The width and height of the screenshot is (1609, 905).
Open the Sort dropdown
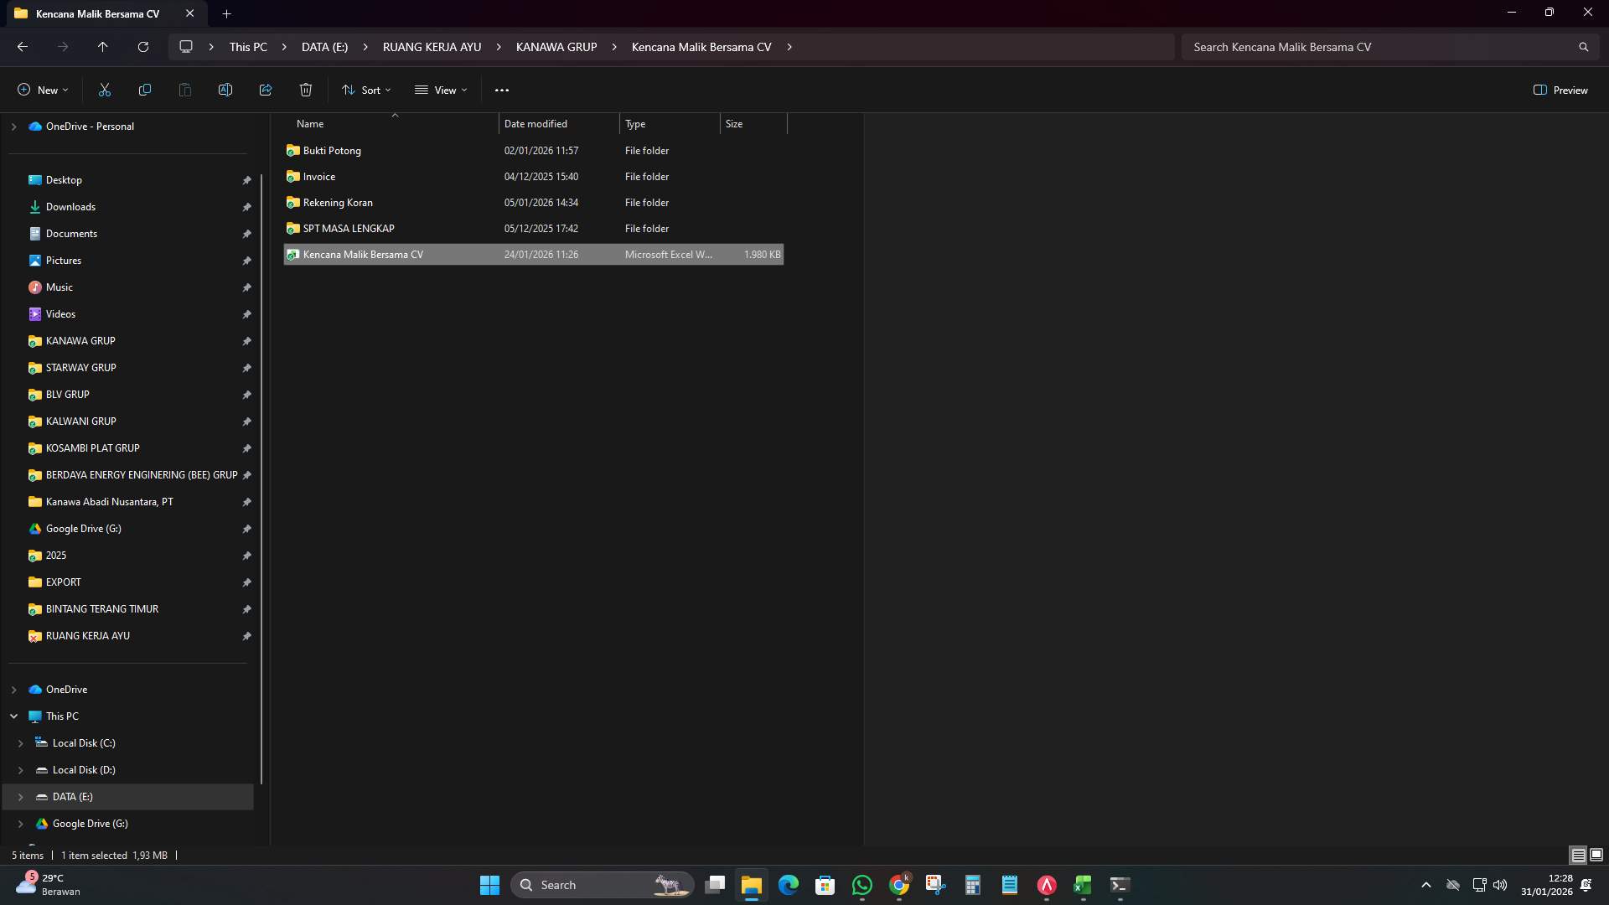tap(365, 90)
